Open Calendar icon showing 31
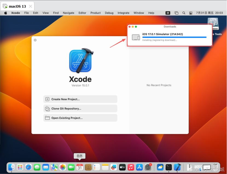Viewport: 227px width, 174px height. tap(80, 167)
